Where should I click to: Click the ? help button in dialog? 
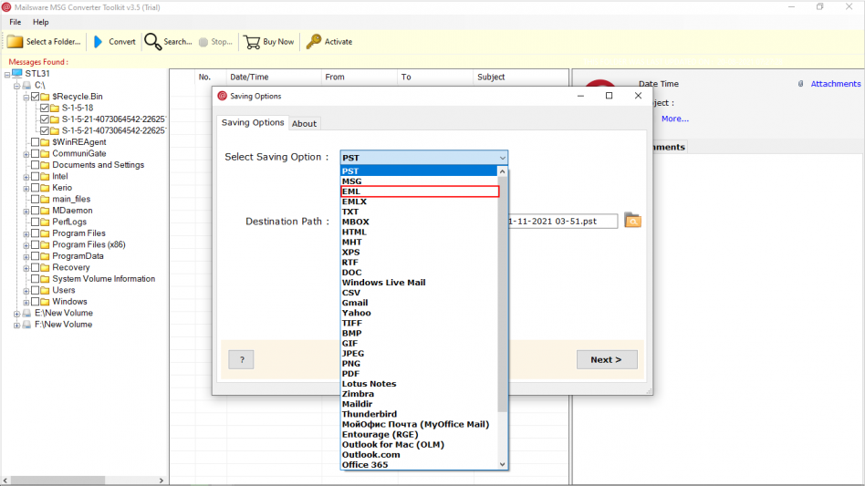tap(241, 359)
